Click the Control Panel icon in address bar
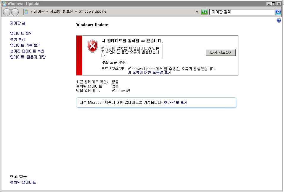The width and height of the screenshot is (284, 192). pos(26,12)
